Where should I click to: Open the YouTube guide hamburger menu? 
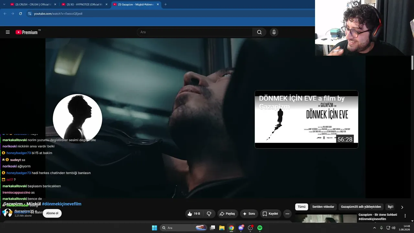[8, 32]
